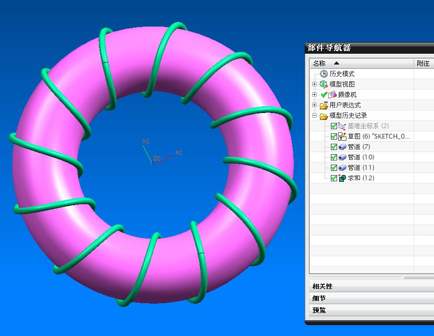
Task: Expand the 用户表达式 tree node
Action: pyautogui.click(x=315, y=105)
